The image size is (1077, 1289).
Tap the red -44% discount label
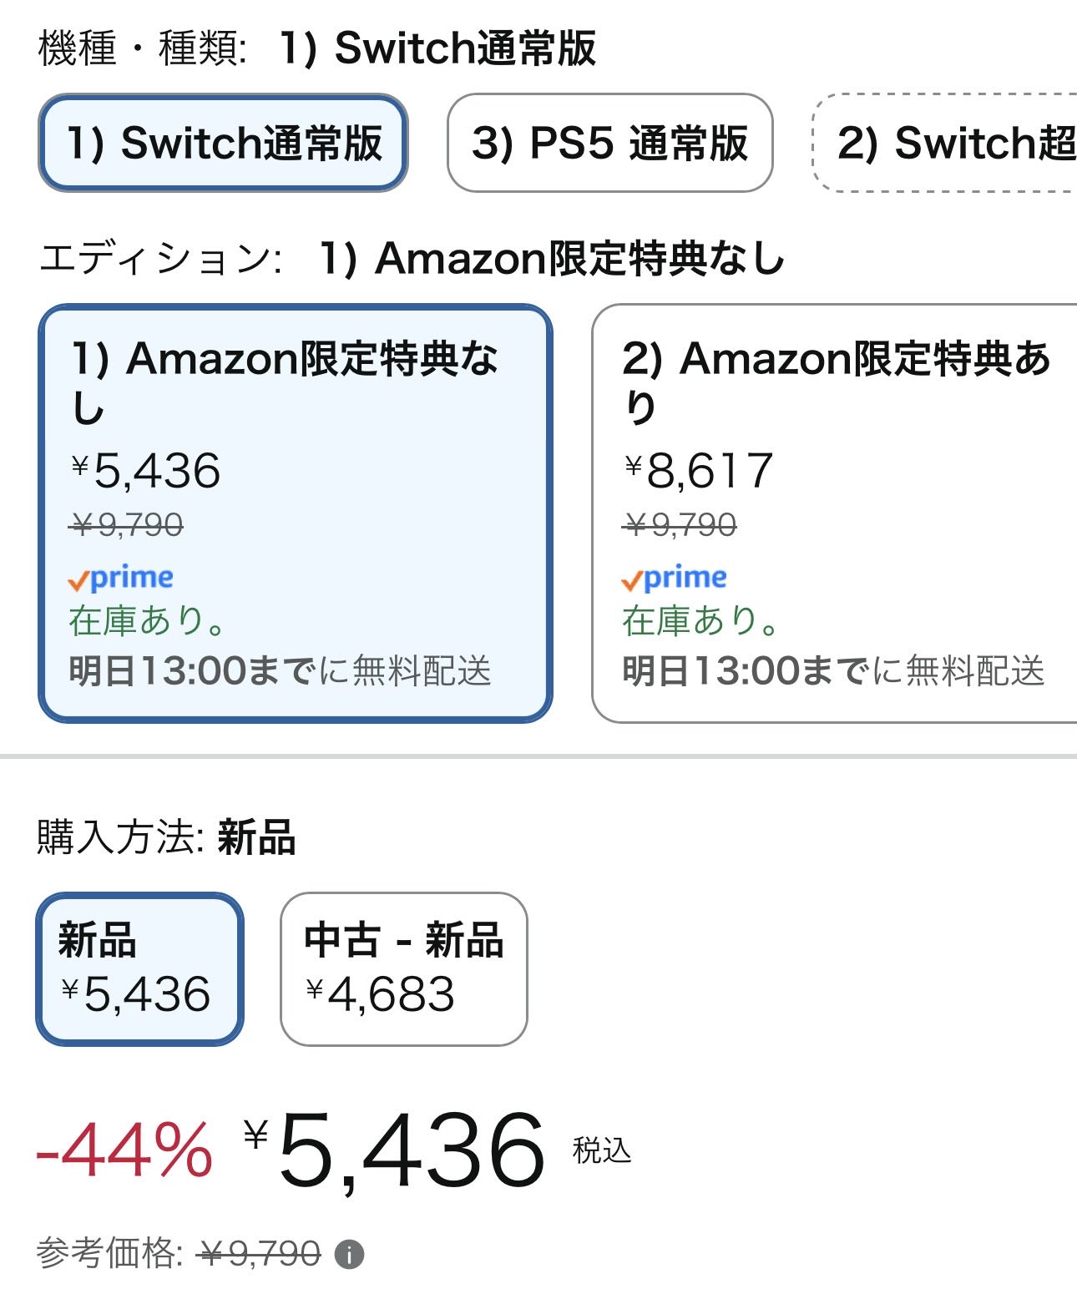click(124, 1150)
